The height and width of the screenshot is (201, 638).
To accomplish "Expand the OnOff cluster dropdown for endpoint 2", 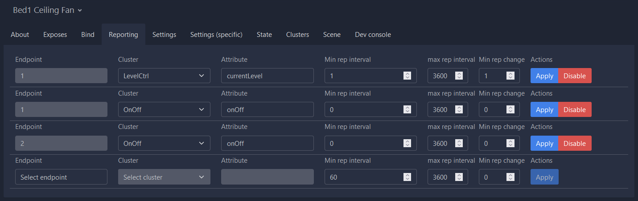I will point(164,143).
